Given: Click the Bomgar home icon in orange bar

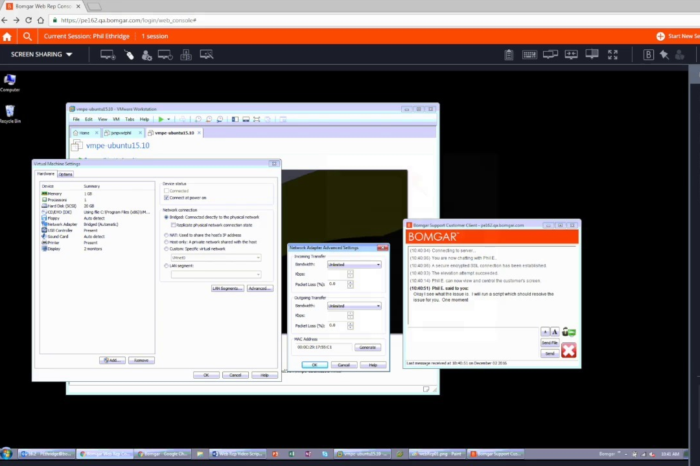Looking at the screenshot, I should (7, 36).
